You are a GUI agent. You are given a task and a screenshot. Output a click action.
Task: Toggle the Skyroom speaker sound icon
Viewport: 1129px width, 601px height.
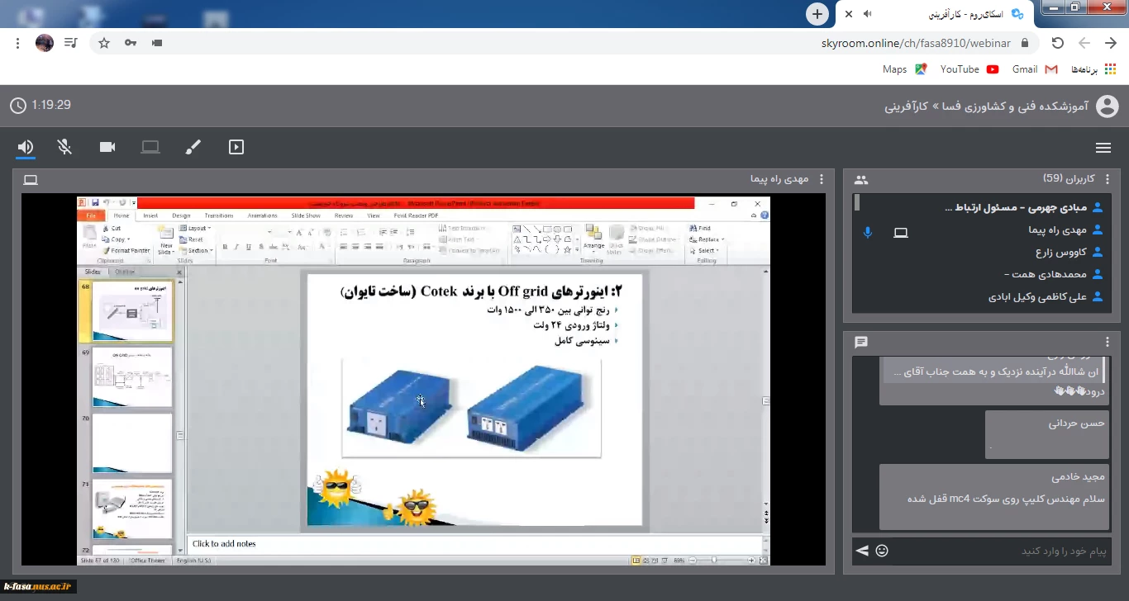click(26, 147)
